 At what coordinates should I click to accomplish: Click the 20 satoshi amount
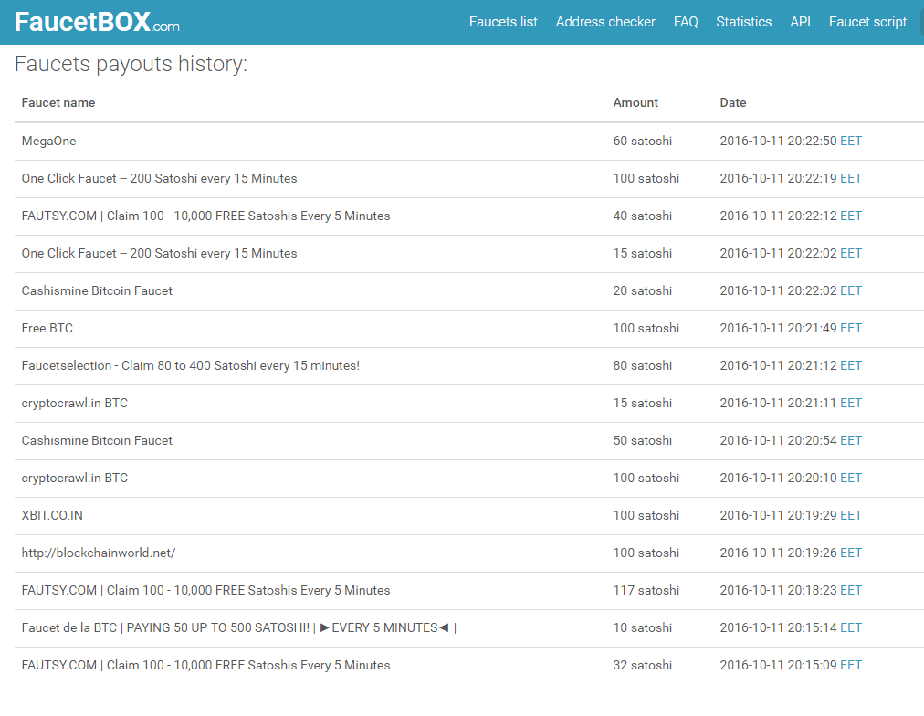(x=642, y=290)
